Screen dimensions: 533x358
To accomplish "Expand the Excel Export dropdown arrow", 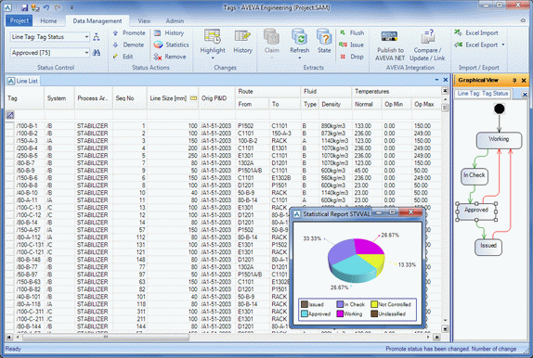I will coord(503,45).
